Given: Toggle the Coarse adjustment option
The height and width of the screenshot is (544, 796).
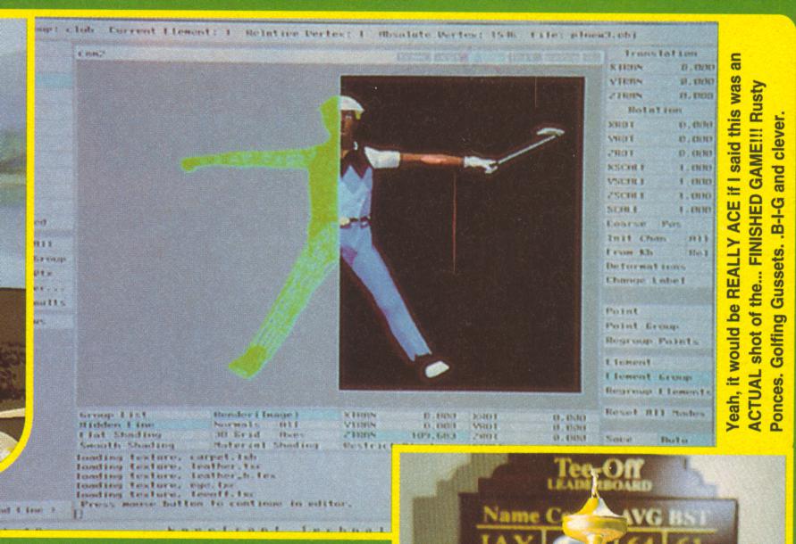Looking at the screenshot, I should point(626,224).
